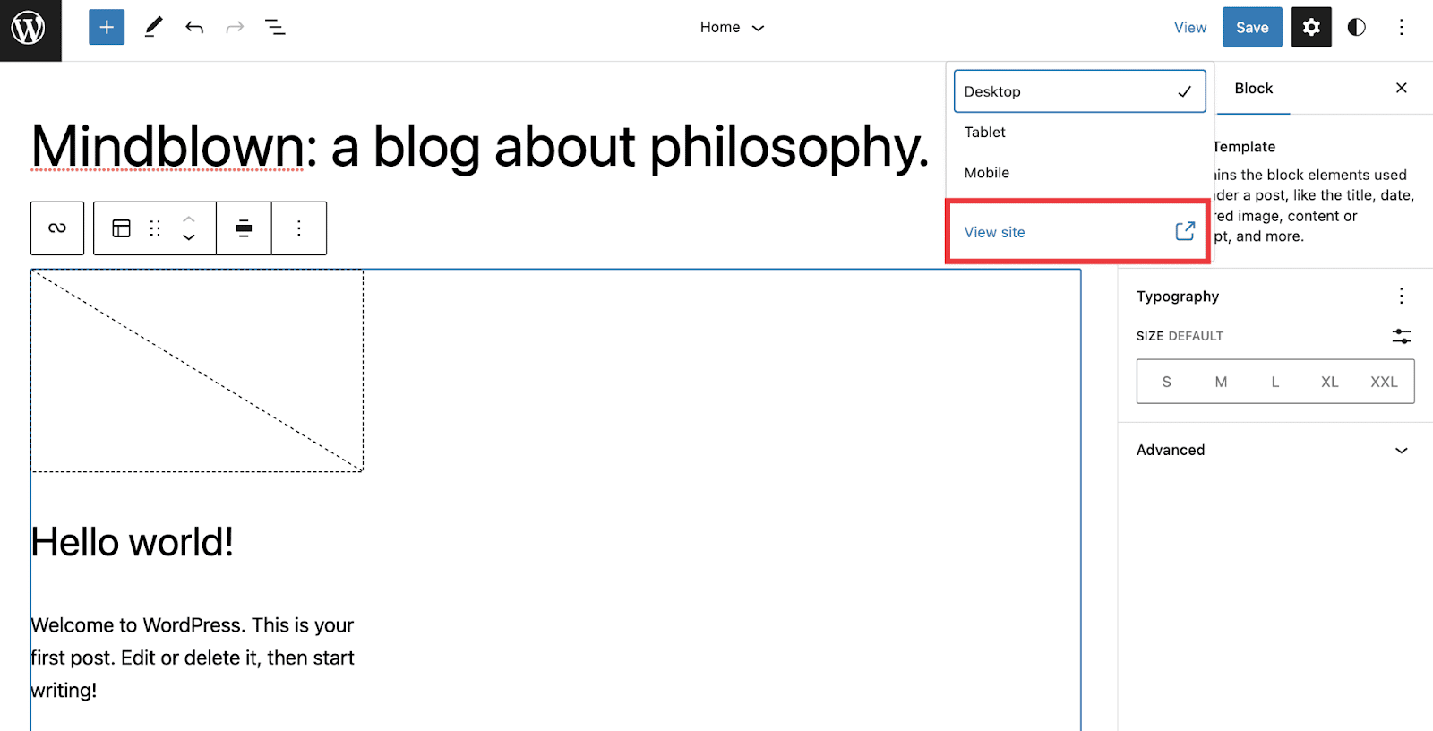Save the template changes
1433x731 pixels.
(1252, 27)
